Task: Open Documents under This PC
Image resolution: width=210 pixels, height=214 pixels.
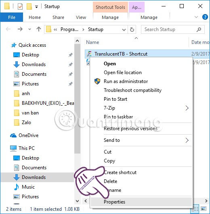Action: [34, 168]
